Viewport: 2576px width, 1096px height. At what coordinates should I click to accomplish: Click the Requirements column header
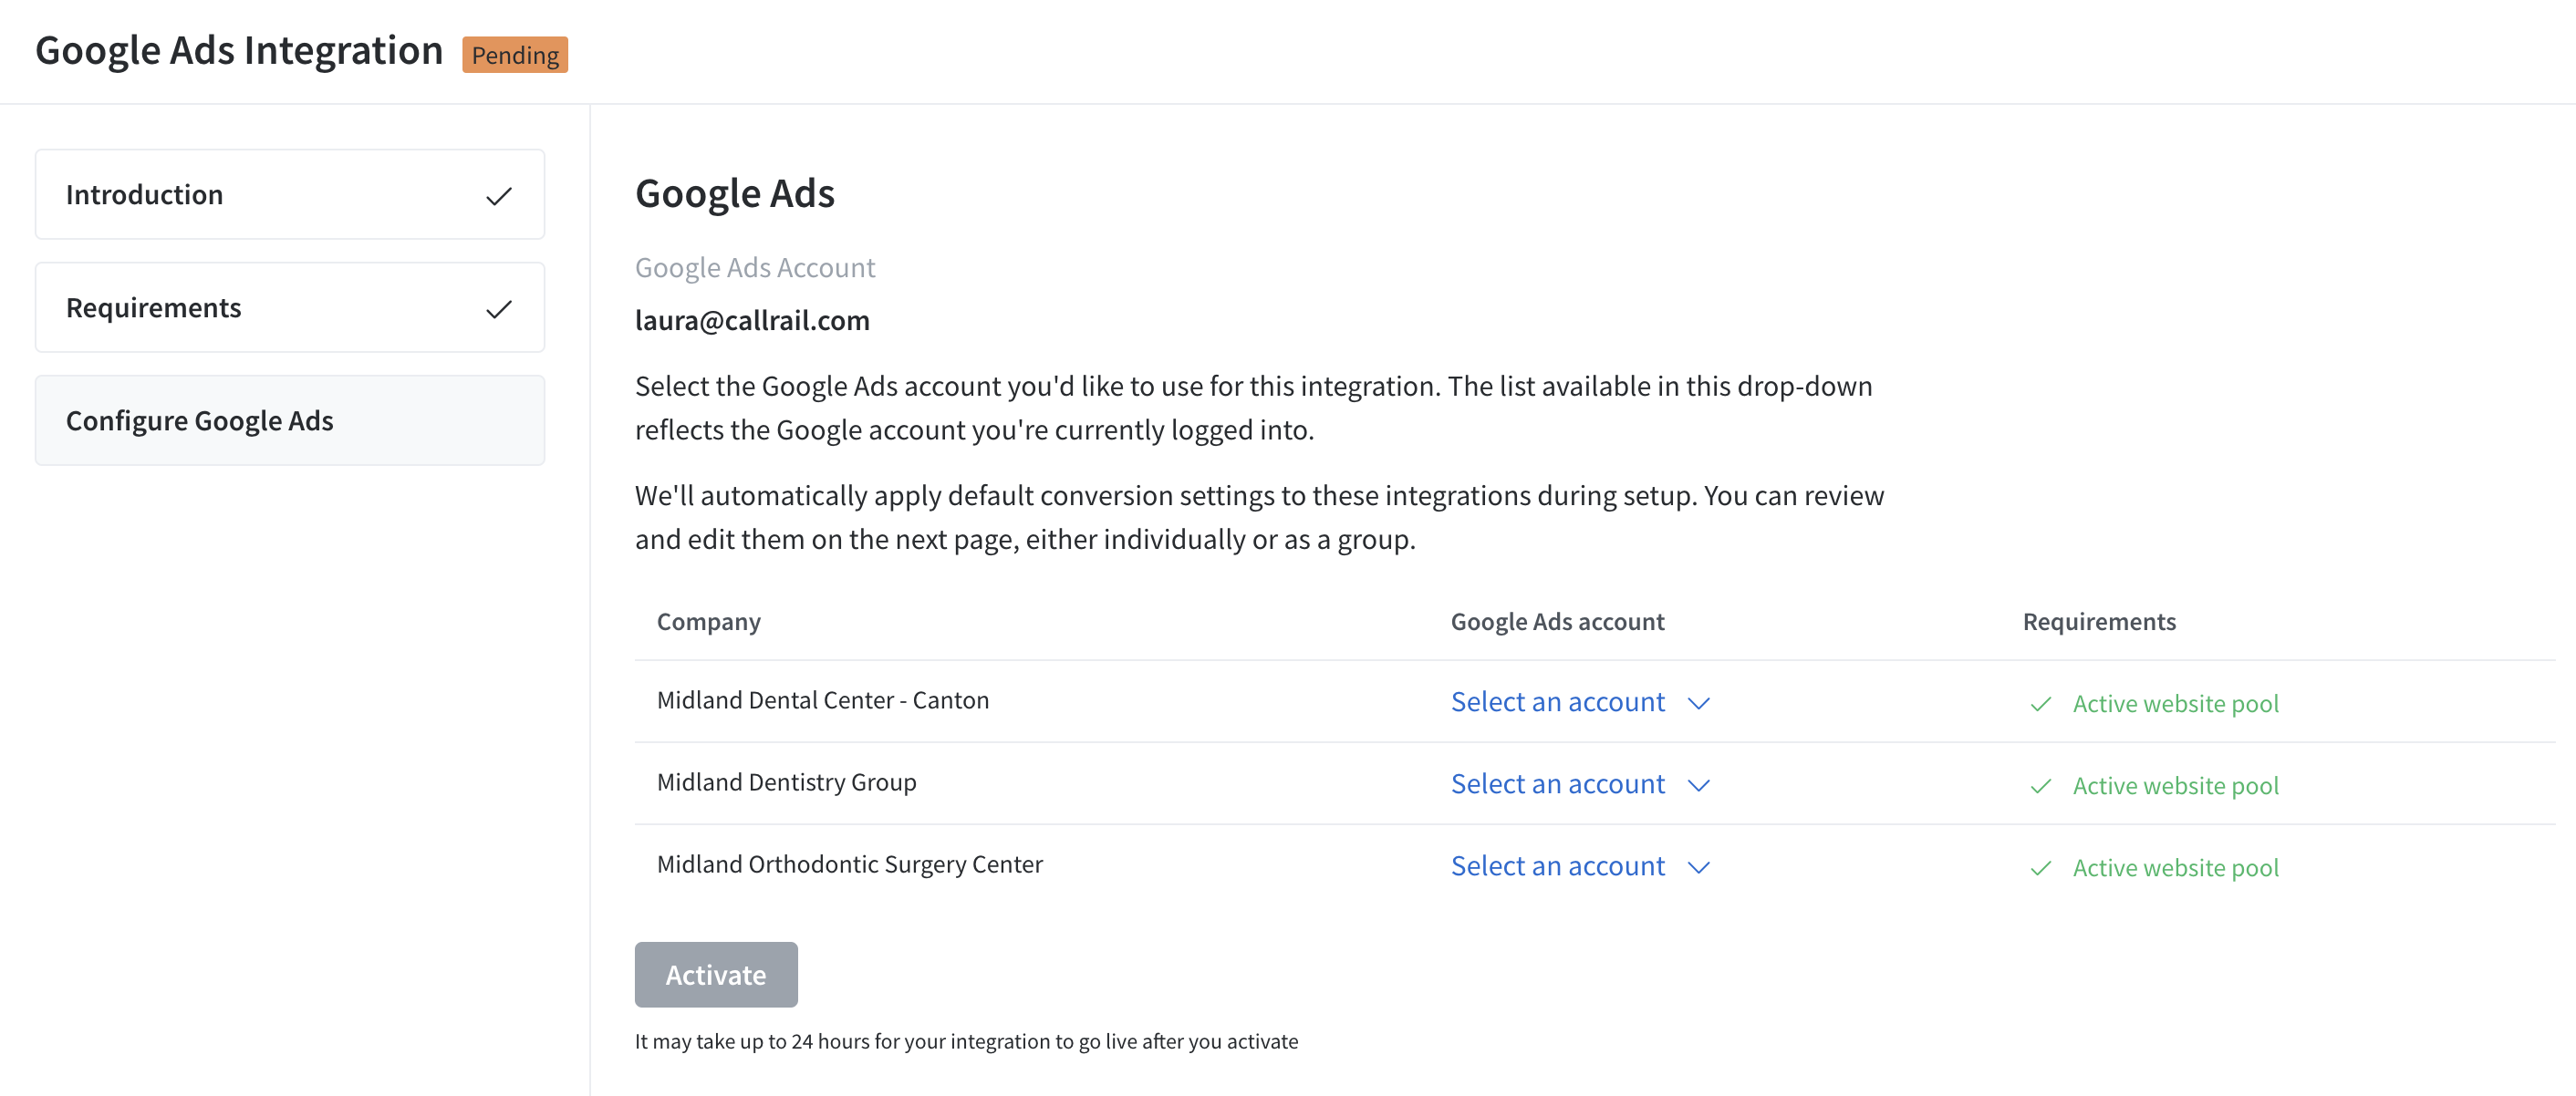click(x=2099, y=621)
